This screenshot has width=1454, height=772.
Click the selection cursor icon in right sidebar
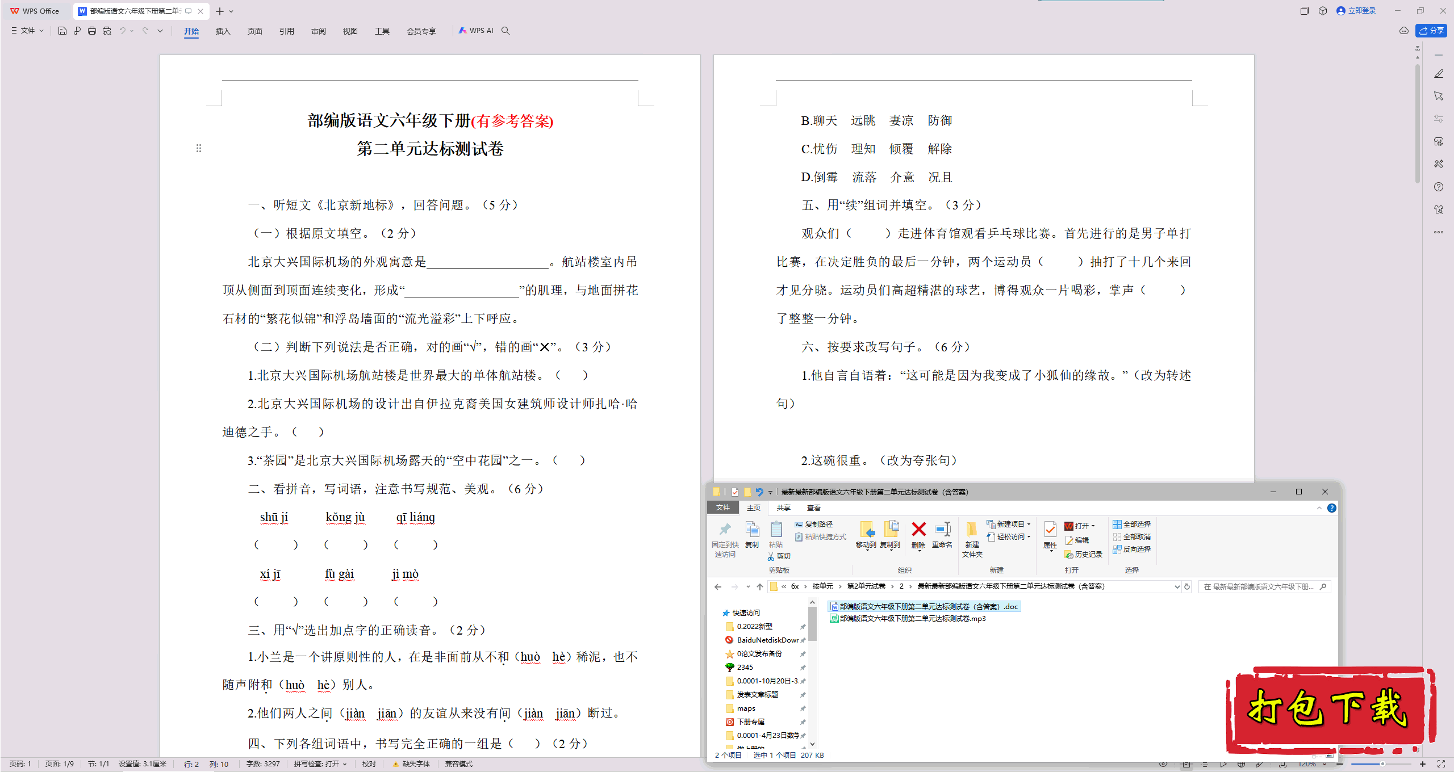pos(1439,96)
